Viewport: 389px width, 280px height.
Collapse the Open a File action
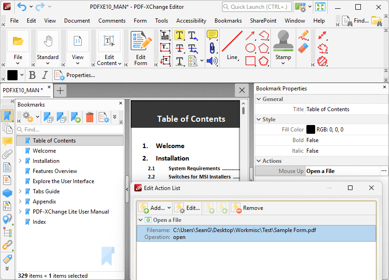tap(140, 220)
